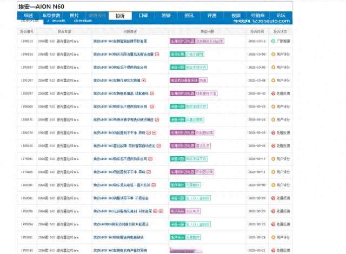Click the 埃安—AION N60 page title
The height and width of the screenshot is (254, 346).
[41, 6]
